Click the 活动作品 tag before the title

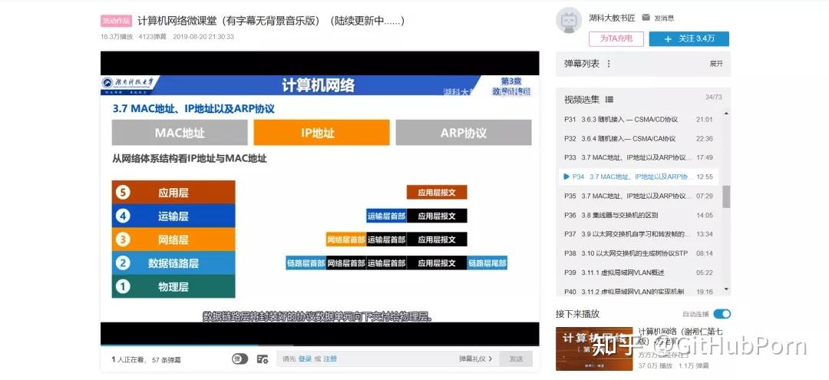point(117,21)
